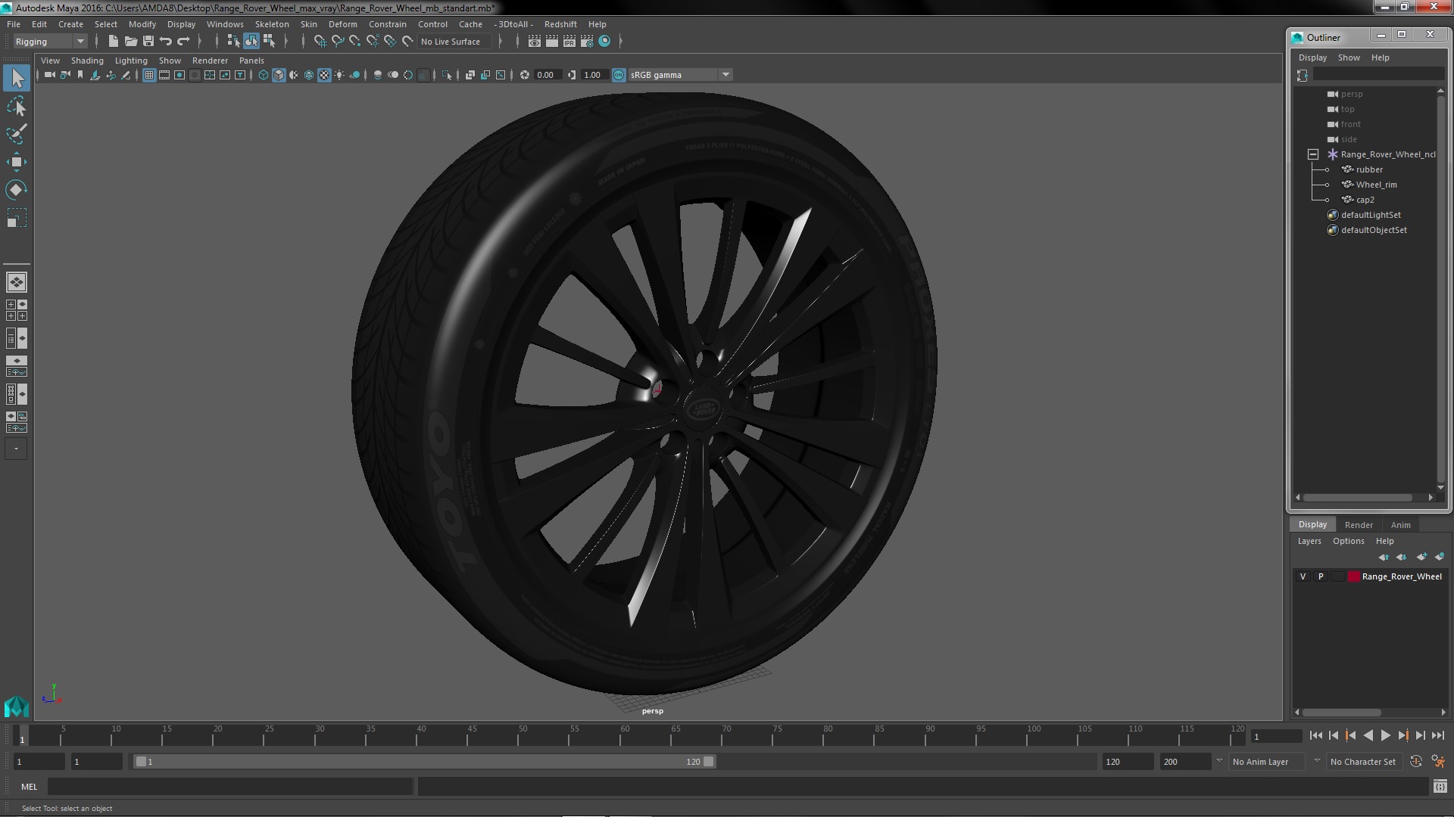This screenshot has width=1454, height=817.
Task: Open the viewport Renderer menu
Action: [x=210, y=61]
